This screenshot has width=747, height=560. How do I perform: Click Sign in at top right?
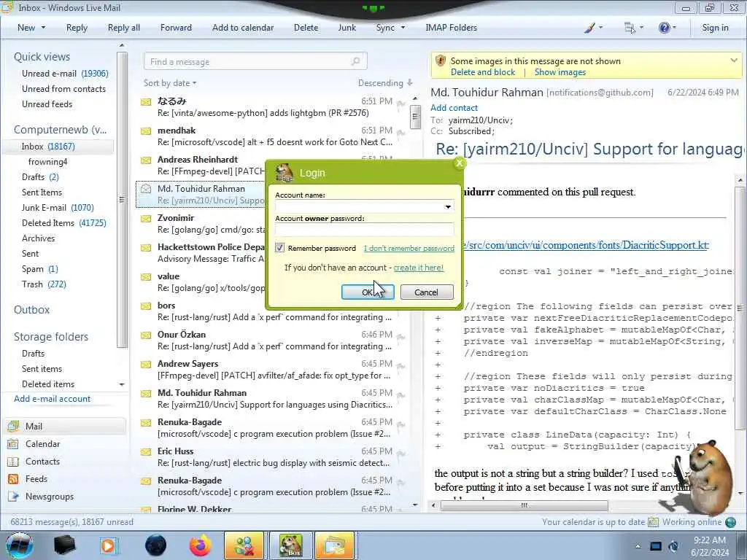pos(715,28)
